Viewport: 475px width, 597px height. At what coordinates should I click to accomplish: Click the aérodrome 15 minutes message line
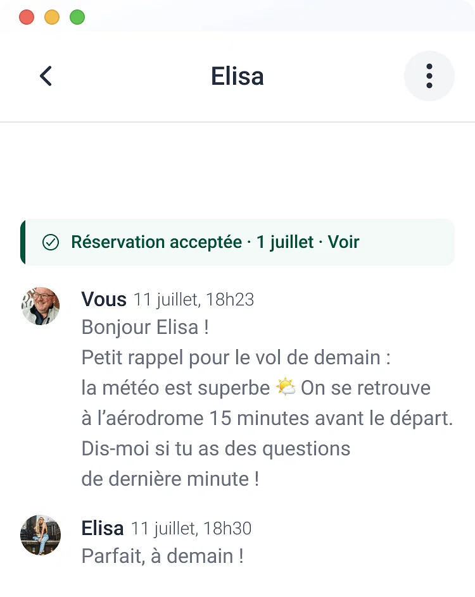click(267, 418)
